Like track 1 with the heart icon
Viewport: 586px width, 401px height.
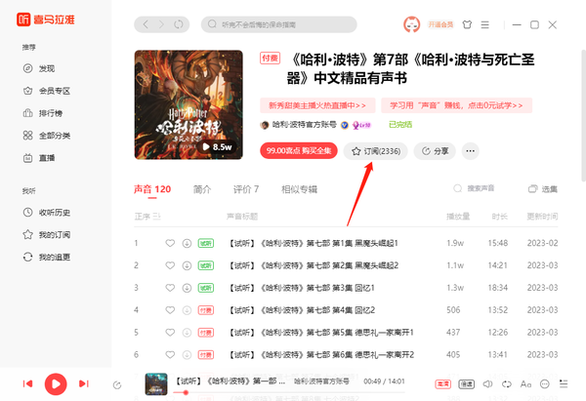[170, 244]
